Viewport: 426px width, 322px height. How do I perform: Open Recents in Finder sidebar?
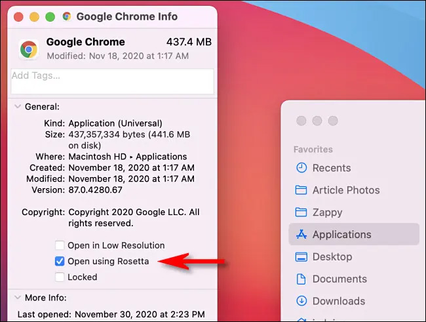click(x=354, y=168)
